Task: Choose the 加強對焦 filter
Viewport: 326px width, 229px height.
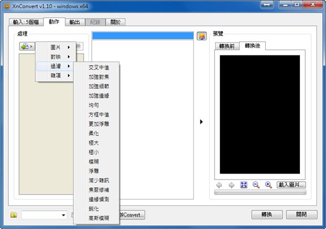Action: point(99,77)
